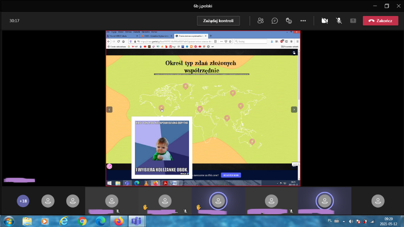Open the Windows Start menu orb

[8, 221]
